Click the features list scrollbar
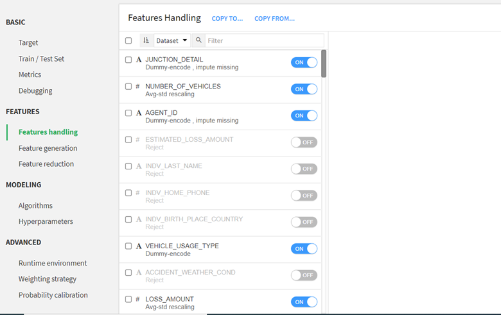 coord(324,64)
